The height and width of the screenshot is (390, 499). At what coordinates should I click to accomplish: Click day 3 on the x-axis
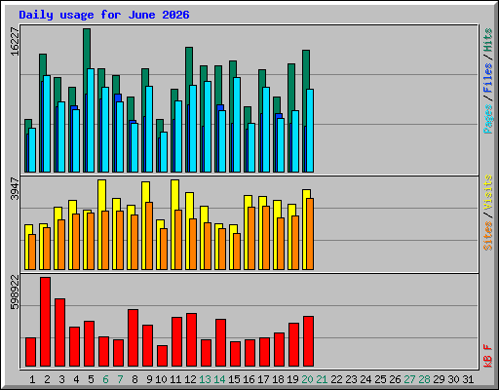(x=61, y=379)
